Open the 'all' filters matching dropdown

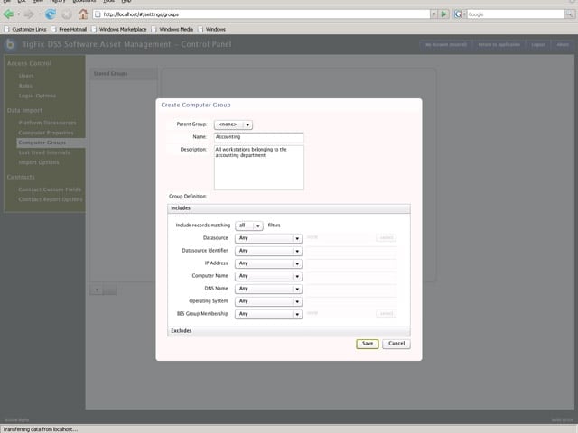pyautogui.click(x=249, y=226)
